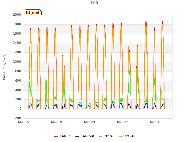
Task: Click the PAR (umol/m2/s) y-axis title
Action: click(4, 67)
